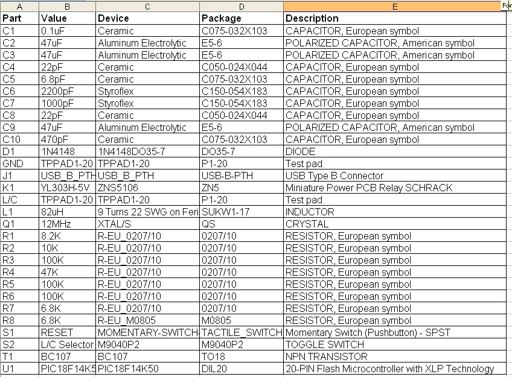Select the TACTILE_SWITCH package cell

tap(242, 332)
